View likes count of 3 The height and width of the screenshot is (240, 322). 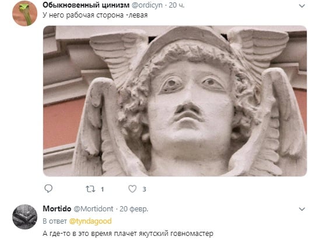click(144, 189)
